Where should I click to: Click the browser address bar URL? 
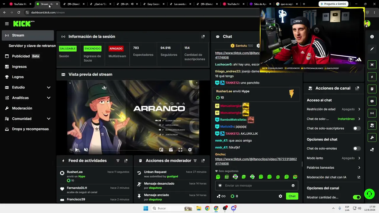coord(48,12)
